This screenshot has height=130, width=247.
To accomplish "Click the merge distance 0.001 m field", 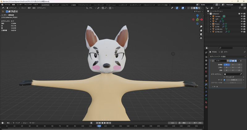I will coord(234,80).
